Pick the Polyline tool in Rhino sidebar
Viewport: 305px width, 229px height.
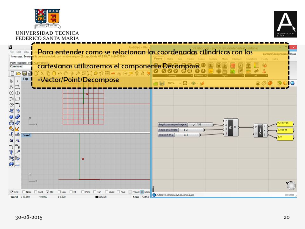click(x=11, y=87)
